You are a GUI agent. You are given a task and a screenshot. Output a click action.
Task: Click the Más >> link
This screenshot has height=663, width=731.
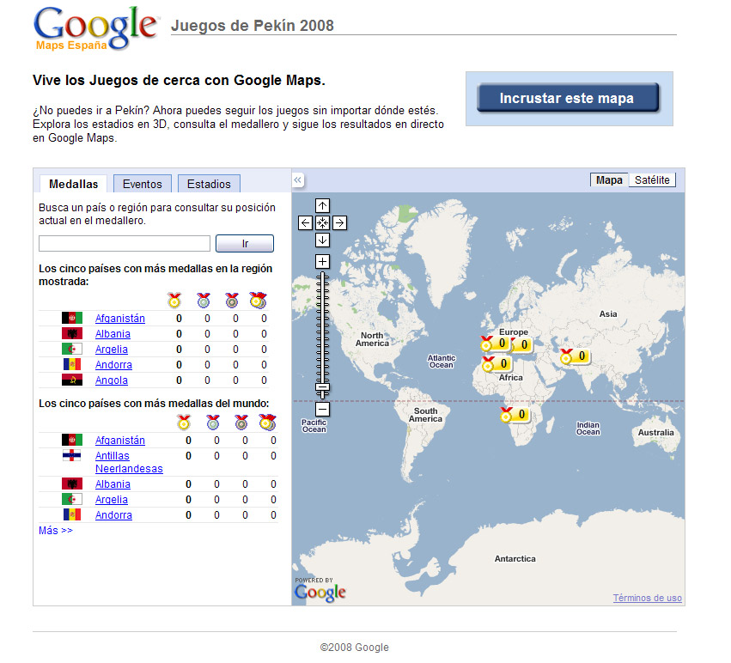click(x=56, y=531)
